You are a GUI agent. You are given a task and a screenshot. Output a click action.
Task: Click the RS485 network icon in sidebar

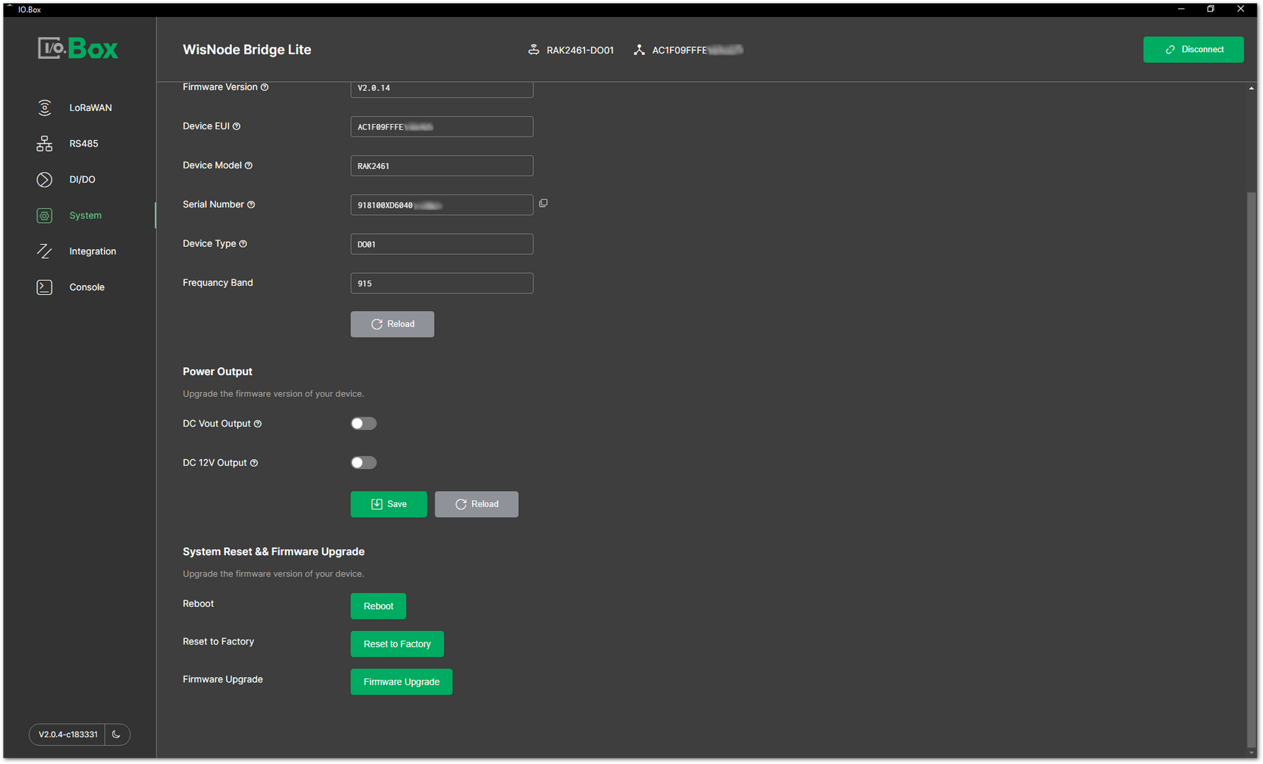45,144
